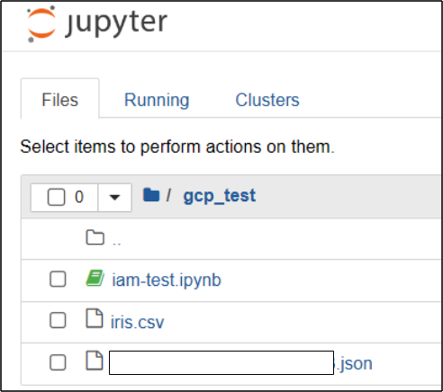Open the iris.csv file link
This screenshot has width=443, height=392.
point(138,322)
